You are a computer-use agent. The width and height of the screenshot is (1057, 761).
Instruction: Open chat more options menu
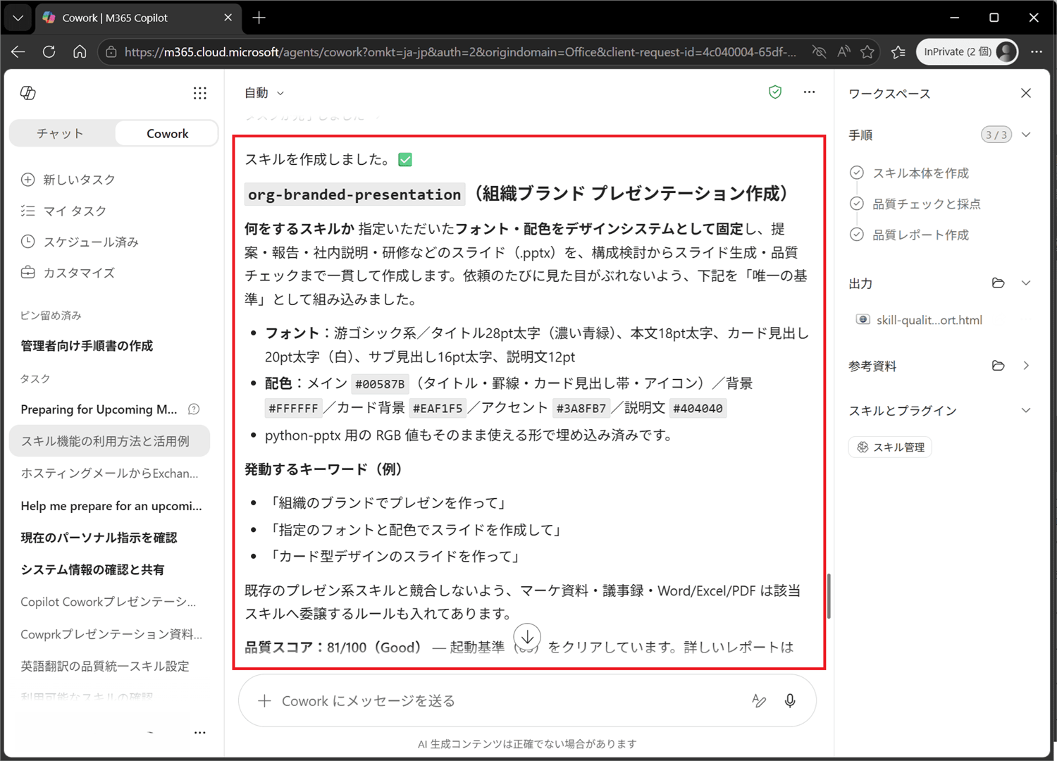click(809, 92)
